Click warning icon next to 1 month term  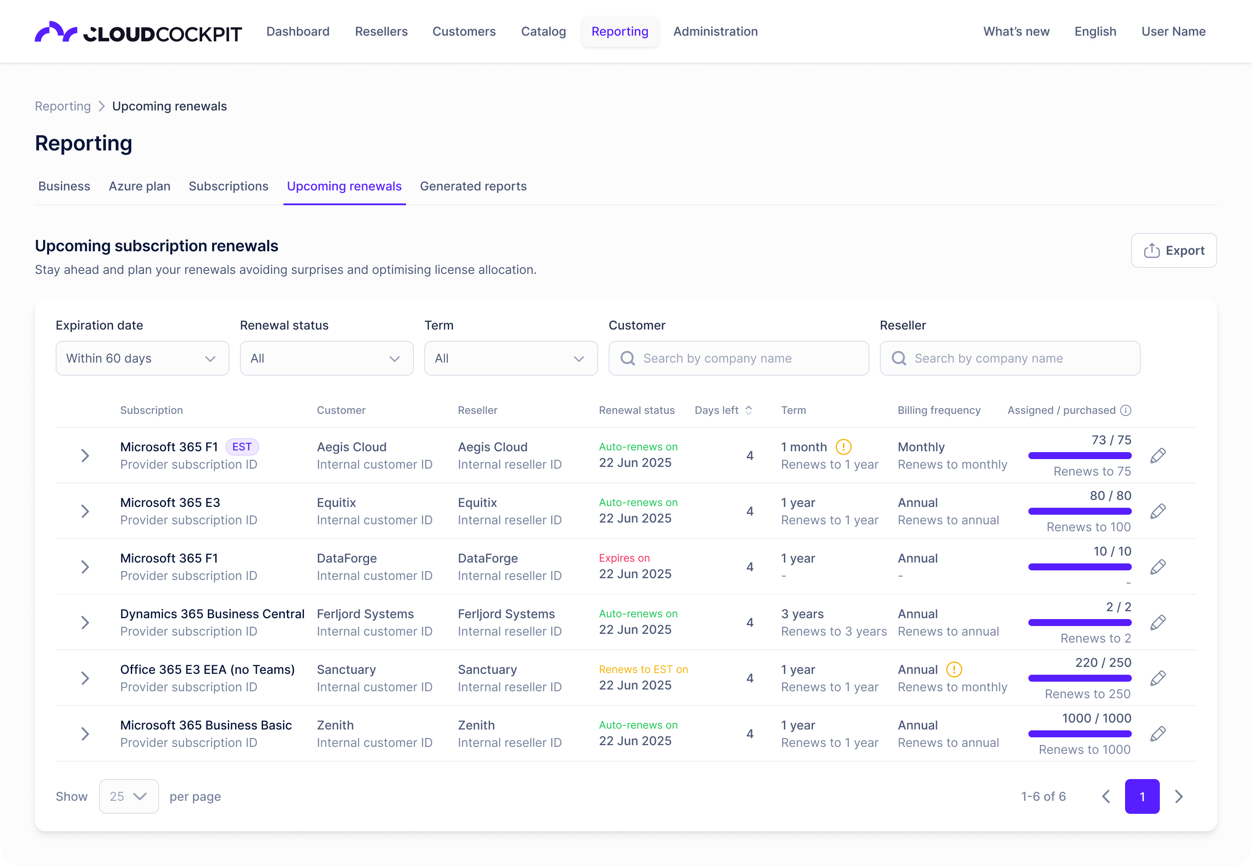tap(843, 447)
